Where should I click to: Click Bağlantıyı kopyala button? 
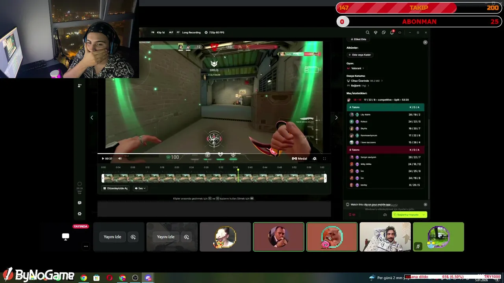(x=406, y=215)
